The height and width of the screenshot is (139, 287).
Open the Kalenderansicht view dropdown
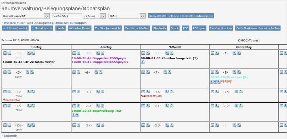[26, 16]
